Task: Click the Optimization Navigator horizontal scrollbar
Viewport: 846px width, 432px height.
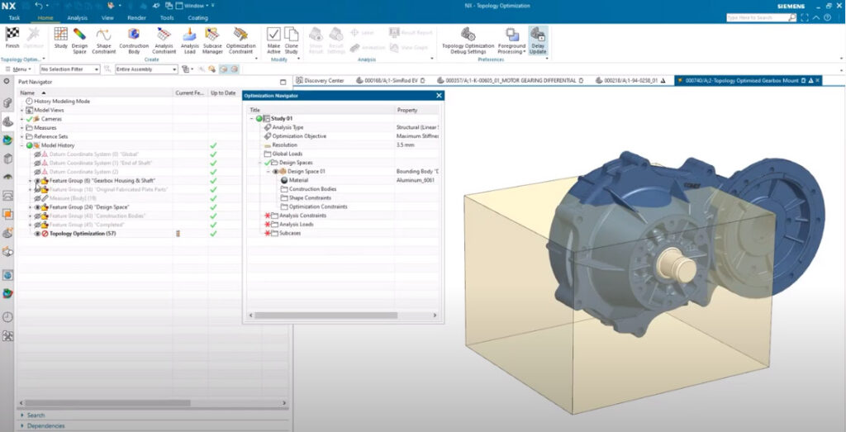Action: pos(326,315)
